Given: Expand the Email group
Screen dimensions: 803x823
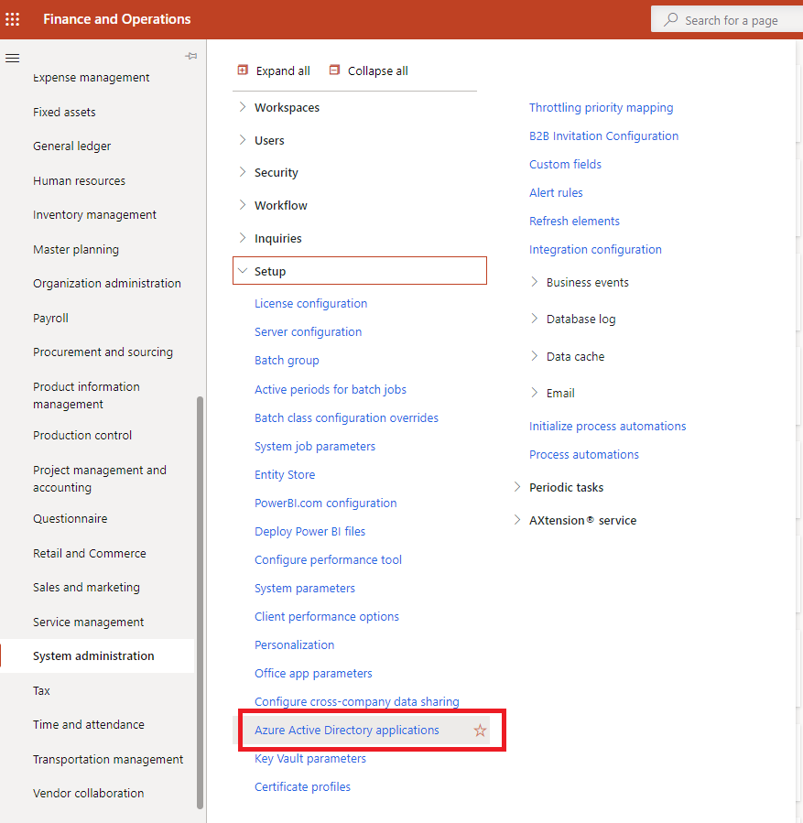Looking at the screenshot, I should click(535, 393).
